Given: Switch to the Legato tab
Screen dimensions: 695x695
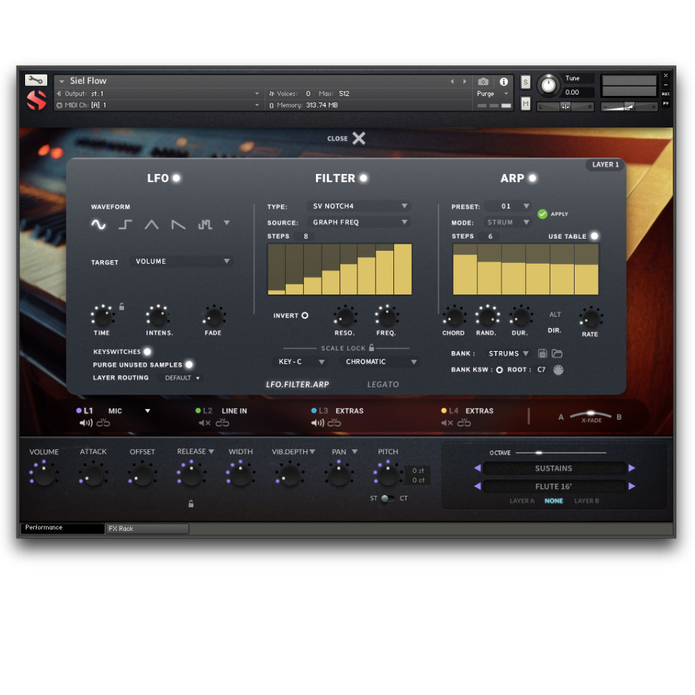Looking at the screenshot, I should (383, 384).
